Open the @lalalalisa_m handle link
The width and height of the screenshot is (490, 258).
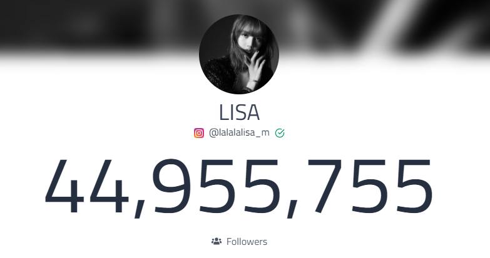click(239, 132)
